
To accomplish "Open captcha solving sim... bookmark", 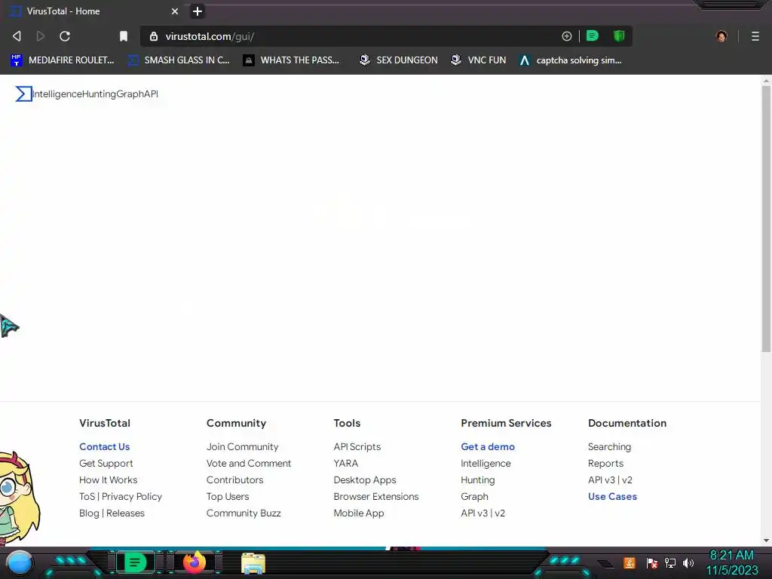I will (x=571, y=60).
